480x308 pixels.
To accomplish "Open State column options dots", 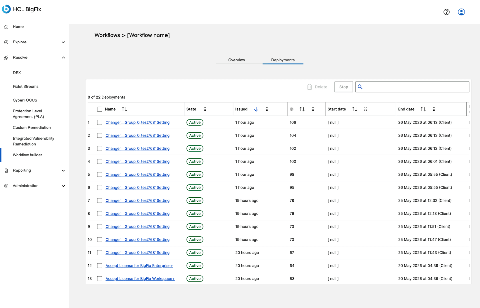I will coord(205,109).
